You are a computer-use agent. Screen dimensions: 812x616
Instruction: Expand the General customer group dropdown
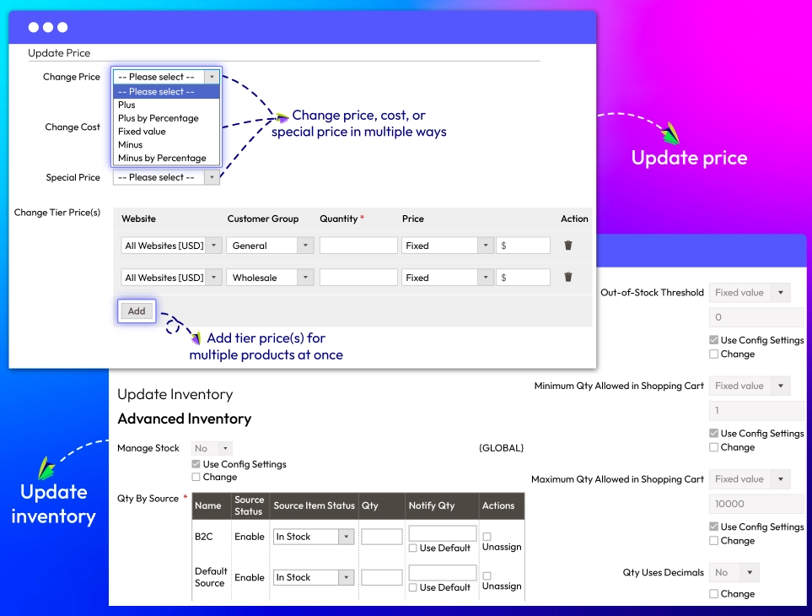pos(270,246)
